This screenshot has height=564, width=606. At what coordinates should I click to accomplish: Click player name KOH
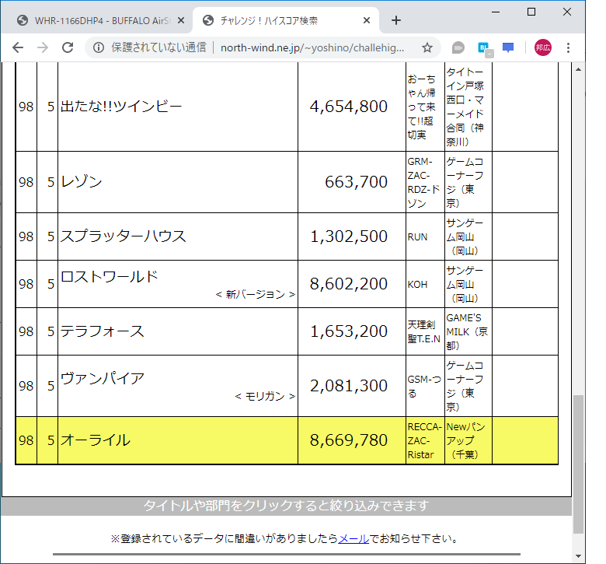tap(417, 285)
